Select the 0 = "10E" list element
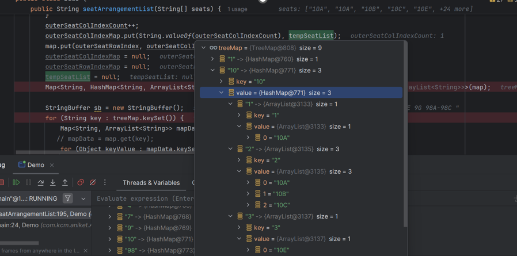 coord(276,250)
